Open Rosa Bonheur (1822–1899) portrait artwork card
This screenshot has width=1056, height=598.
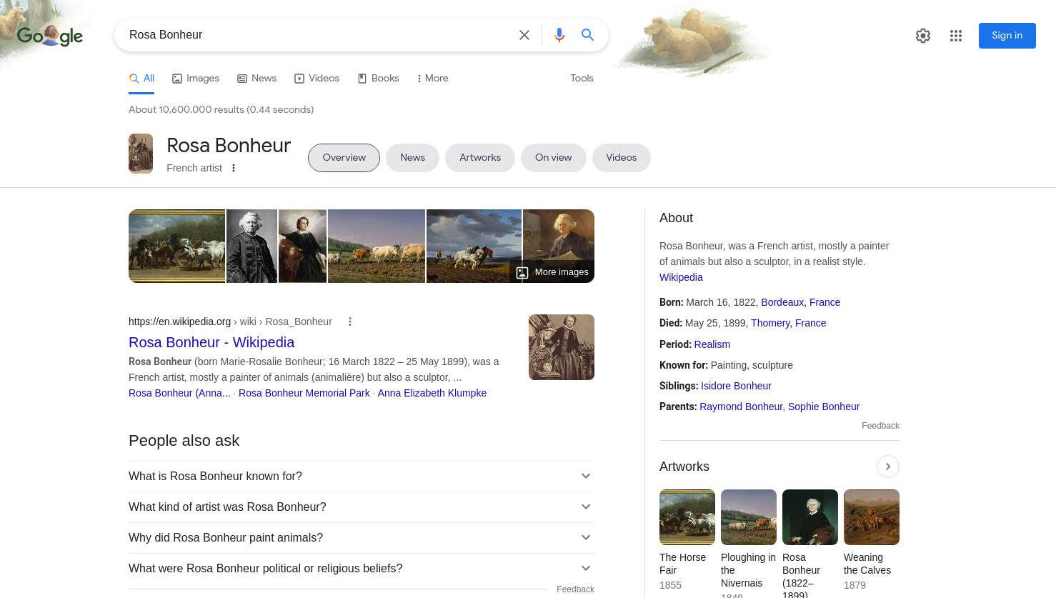[x=810, y=543]
